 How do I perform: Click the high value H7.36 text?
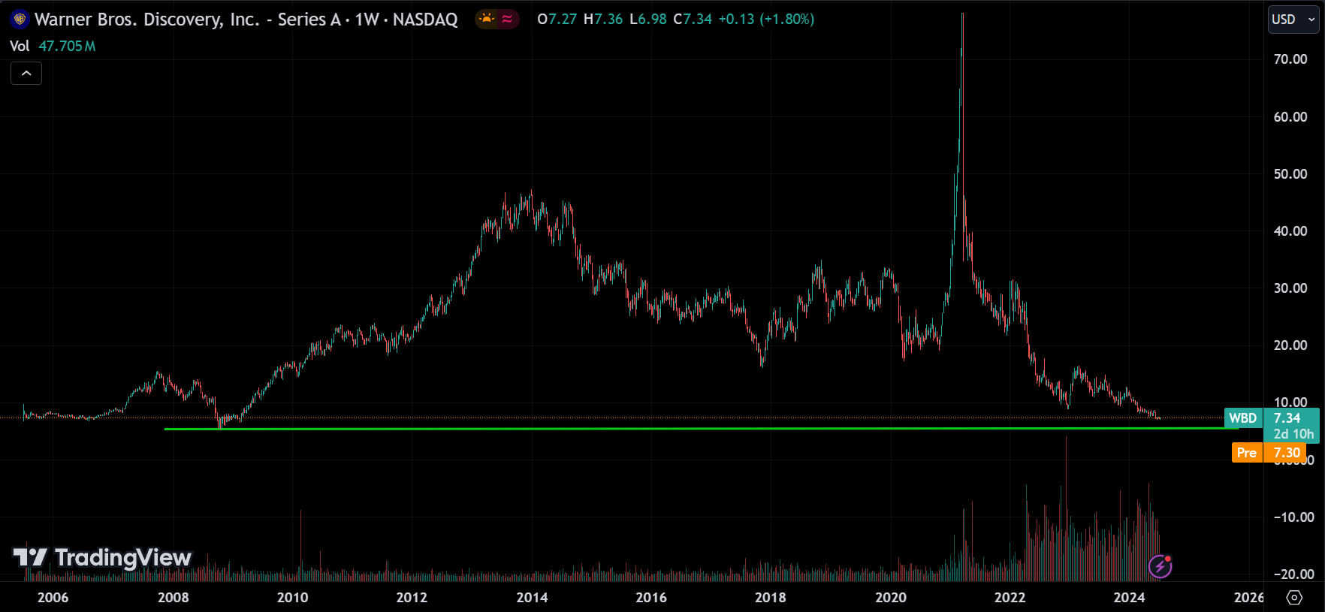tap(603, 20)
